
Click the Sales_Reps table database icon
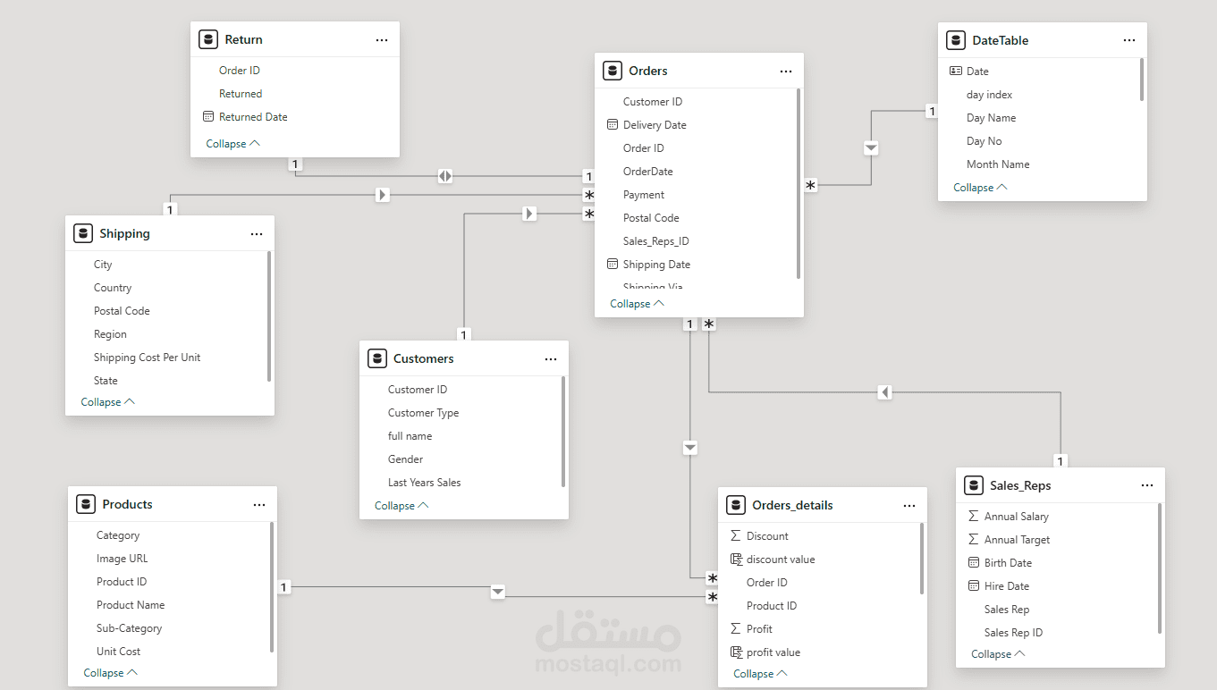974,485
